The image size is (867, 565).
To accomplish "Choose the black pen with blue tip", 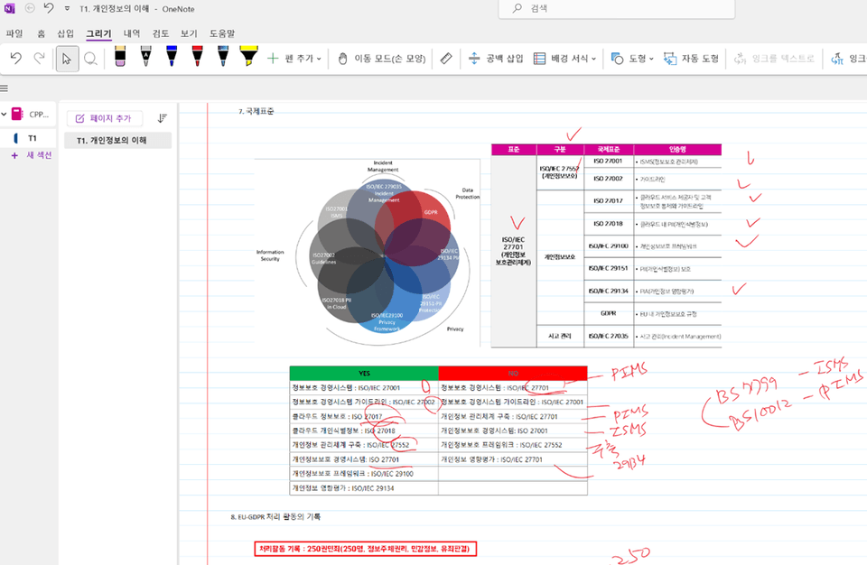I will click(223, 56).
